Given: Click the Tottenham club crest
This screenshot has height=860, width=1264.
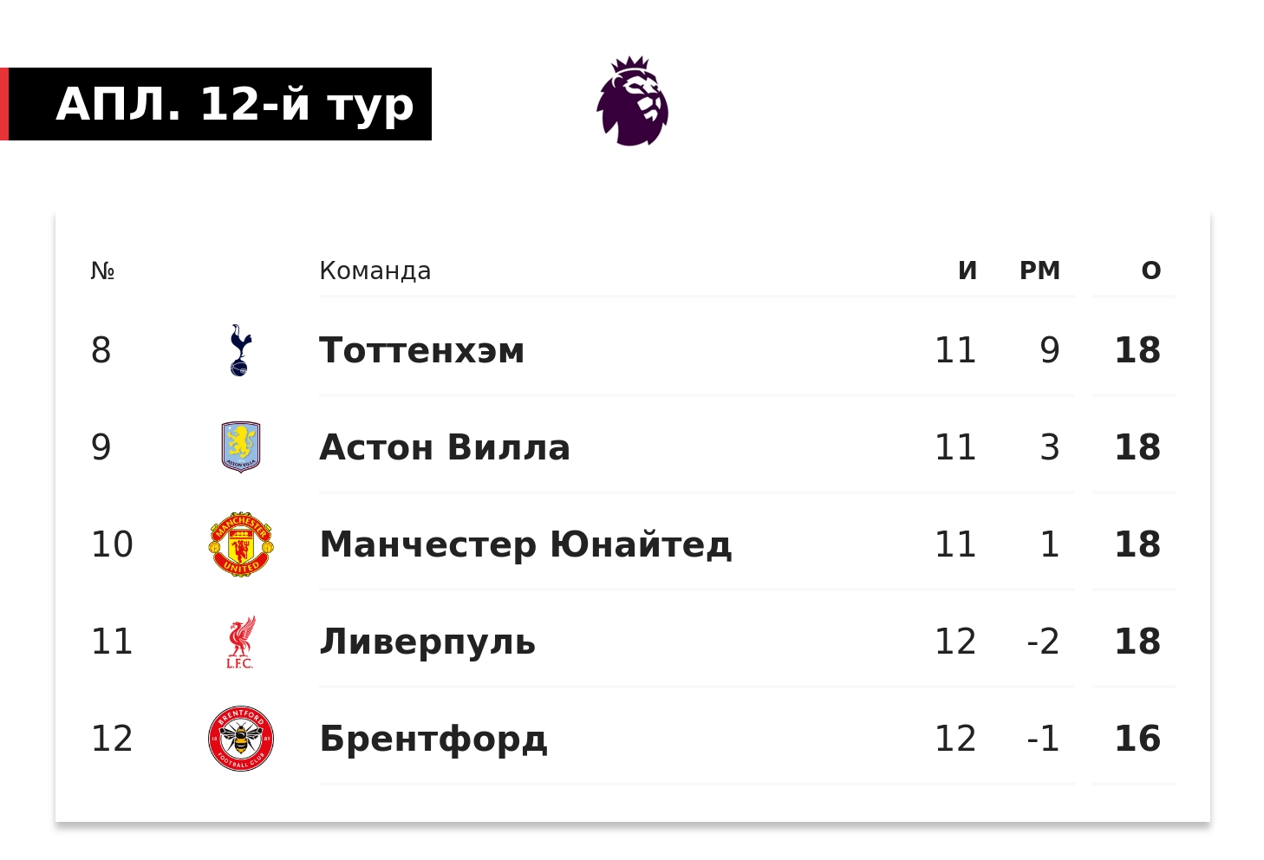Looking at the screenshot, I should pos(240,350).
